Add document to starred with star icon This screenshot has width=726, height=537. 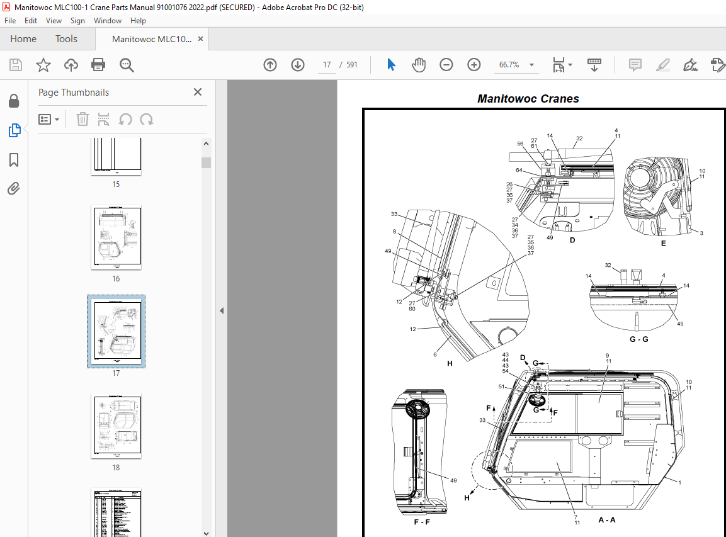[43, 65]
